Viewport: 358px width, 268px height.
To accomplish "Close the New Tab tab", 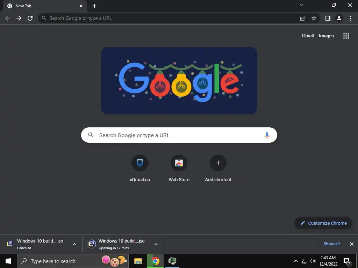I will point(81,6).
